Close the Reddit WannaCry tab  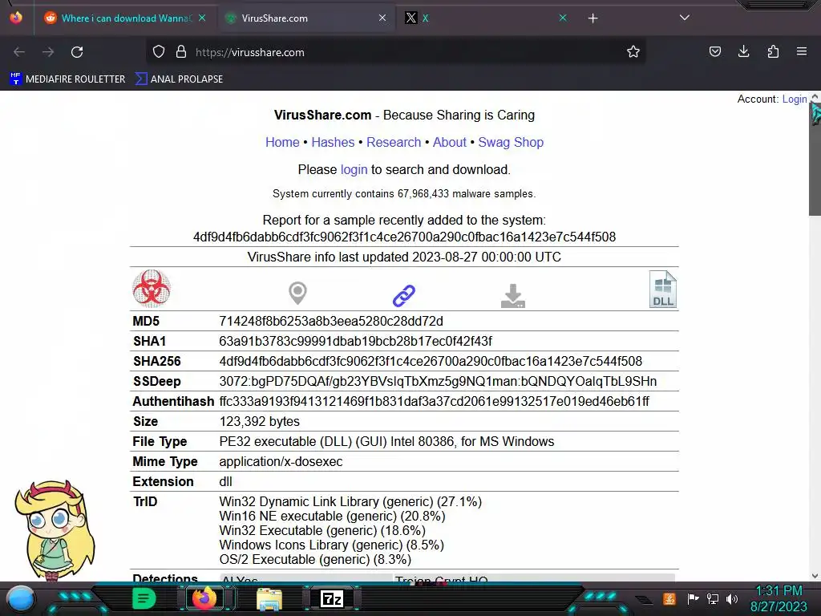(202, 18)
